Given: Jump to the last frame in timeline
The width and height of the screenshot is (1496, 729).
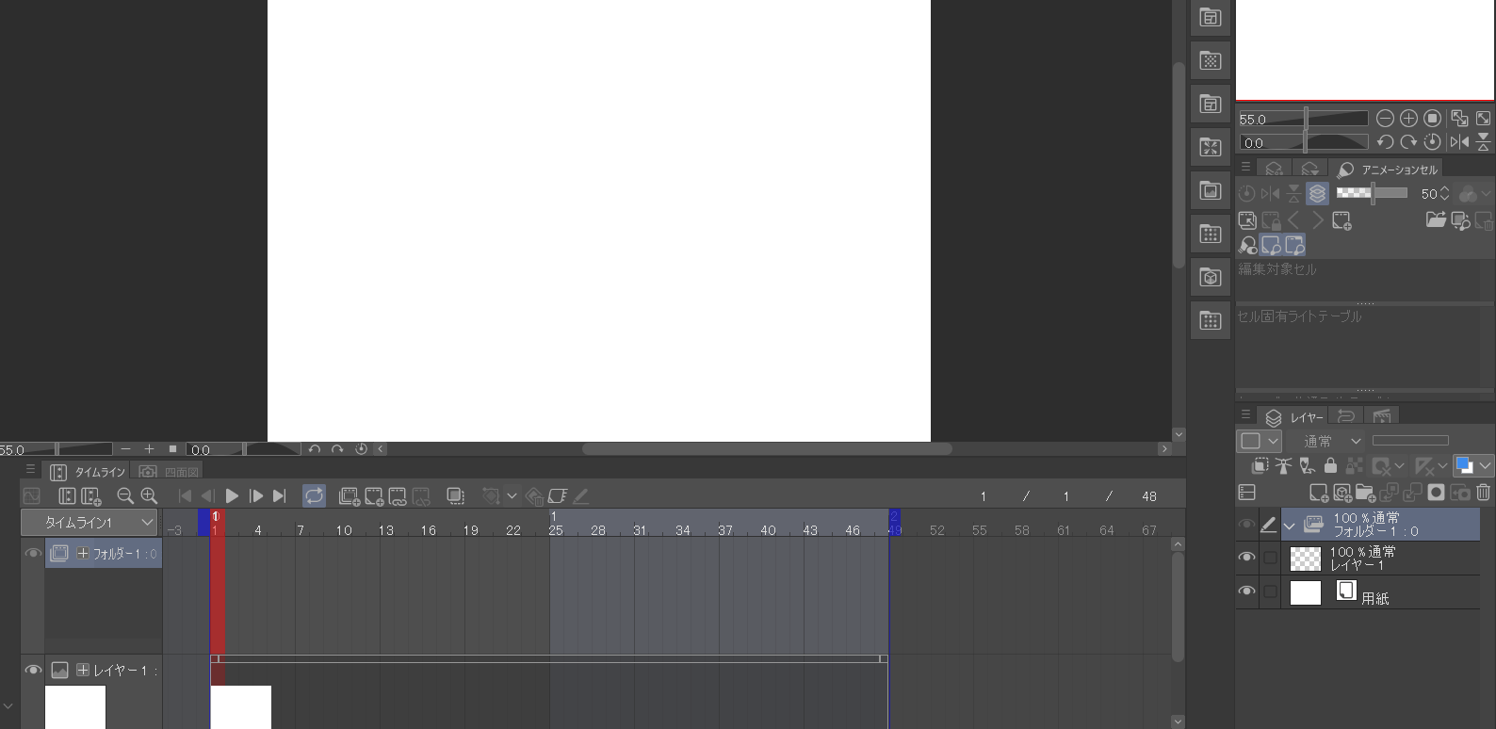Looking at the screenshot, I should coord(280,496).
